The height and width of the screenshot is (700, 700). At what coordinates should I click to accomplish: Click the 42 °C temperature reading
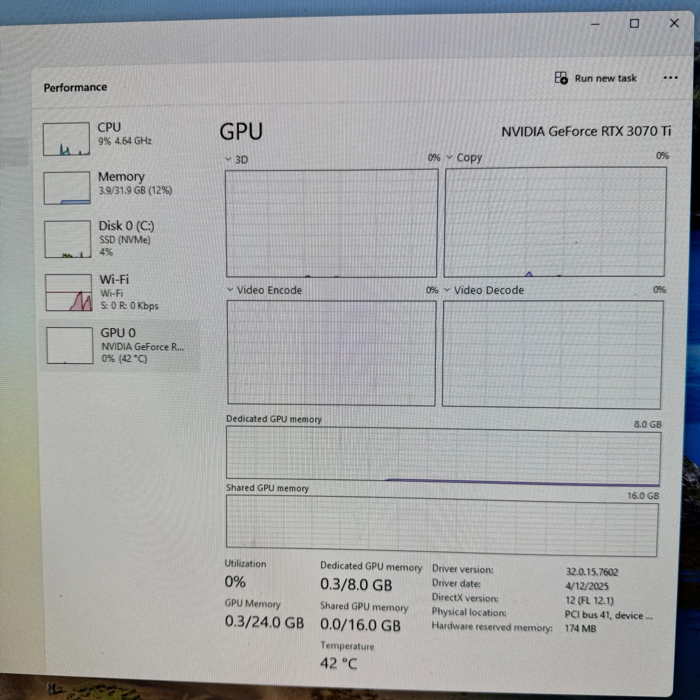(x=339, y=663)
